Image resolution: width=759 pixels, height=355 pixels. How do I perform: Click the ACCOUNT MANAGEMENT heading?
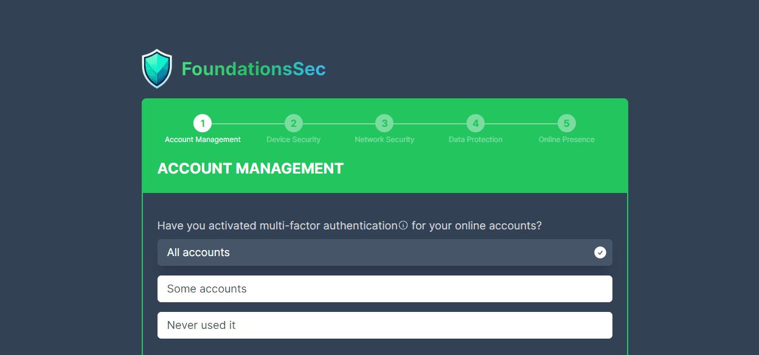click(251, 168)
